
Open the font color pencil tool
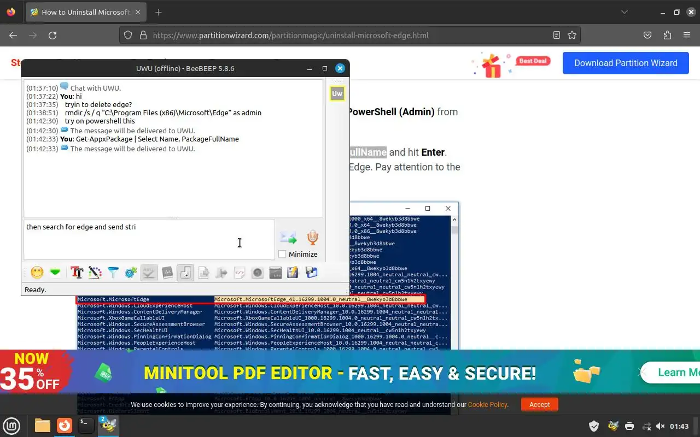click(95, 272)
